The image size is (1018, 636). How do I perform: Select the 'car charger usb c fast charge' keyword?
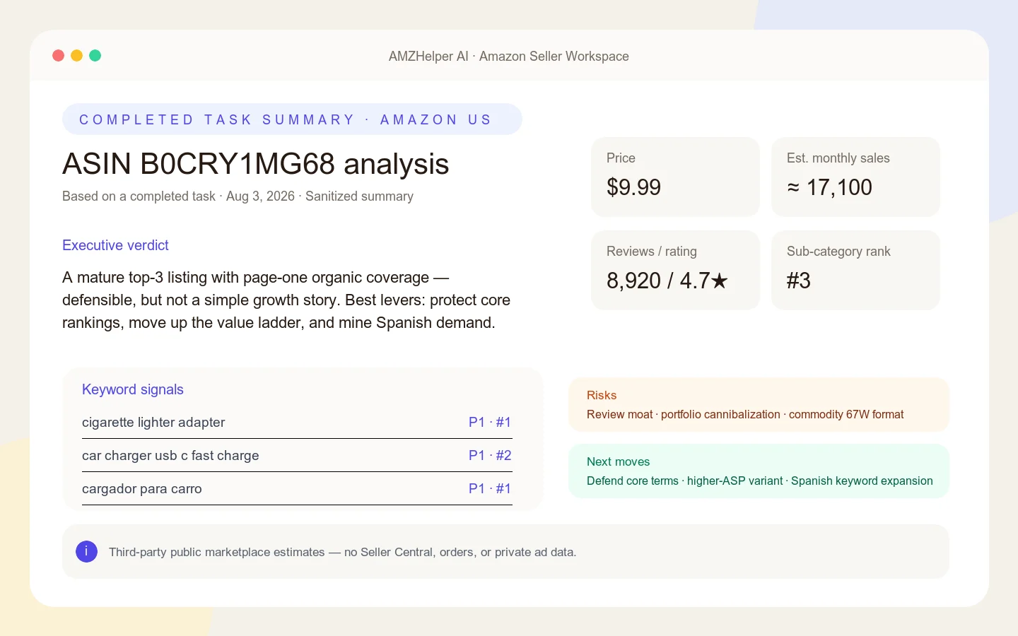170,456
